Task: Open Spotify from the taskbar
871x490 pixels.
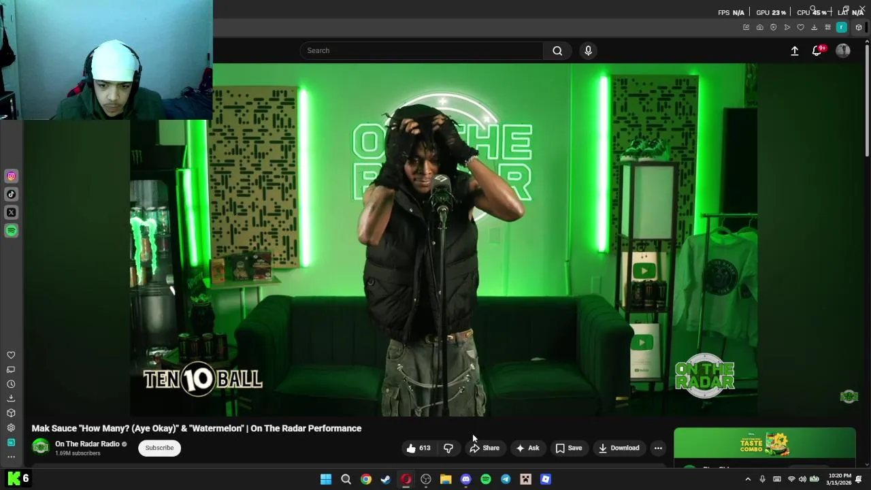Action: point(486,479)
